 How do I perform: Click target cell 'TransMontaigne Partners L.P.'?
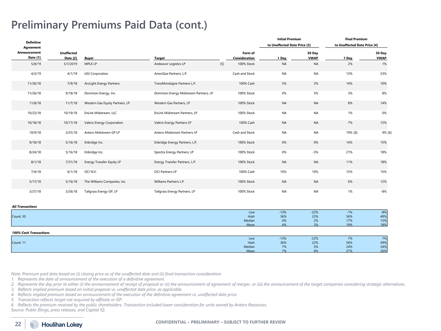(175, 84)
